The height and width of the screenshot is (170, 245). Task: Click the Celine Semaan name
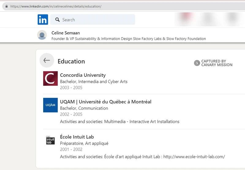66,33
